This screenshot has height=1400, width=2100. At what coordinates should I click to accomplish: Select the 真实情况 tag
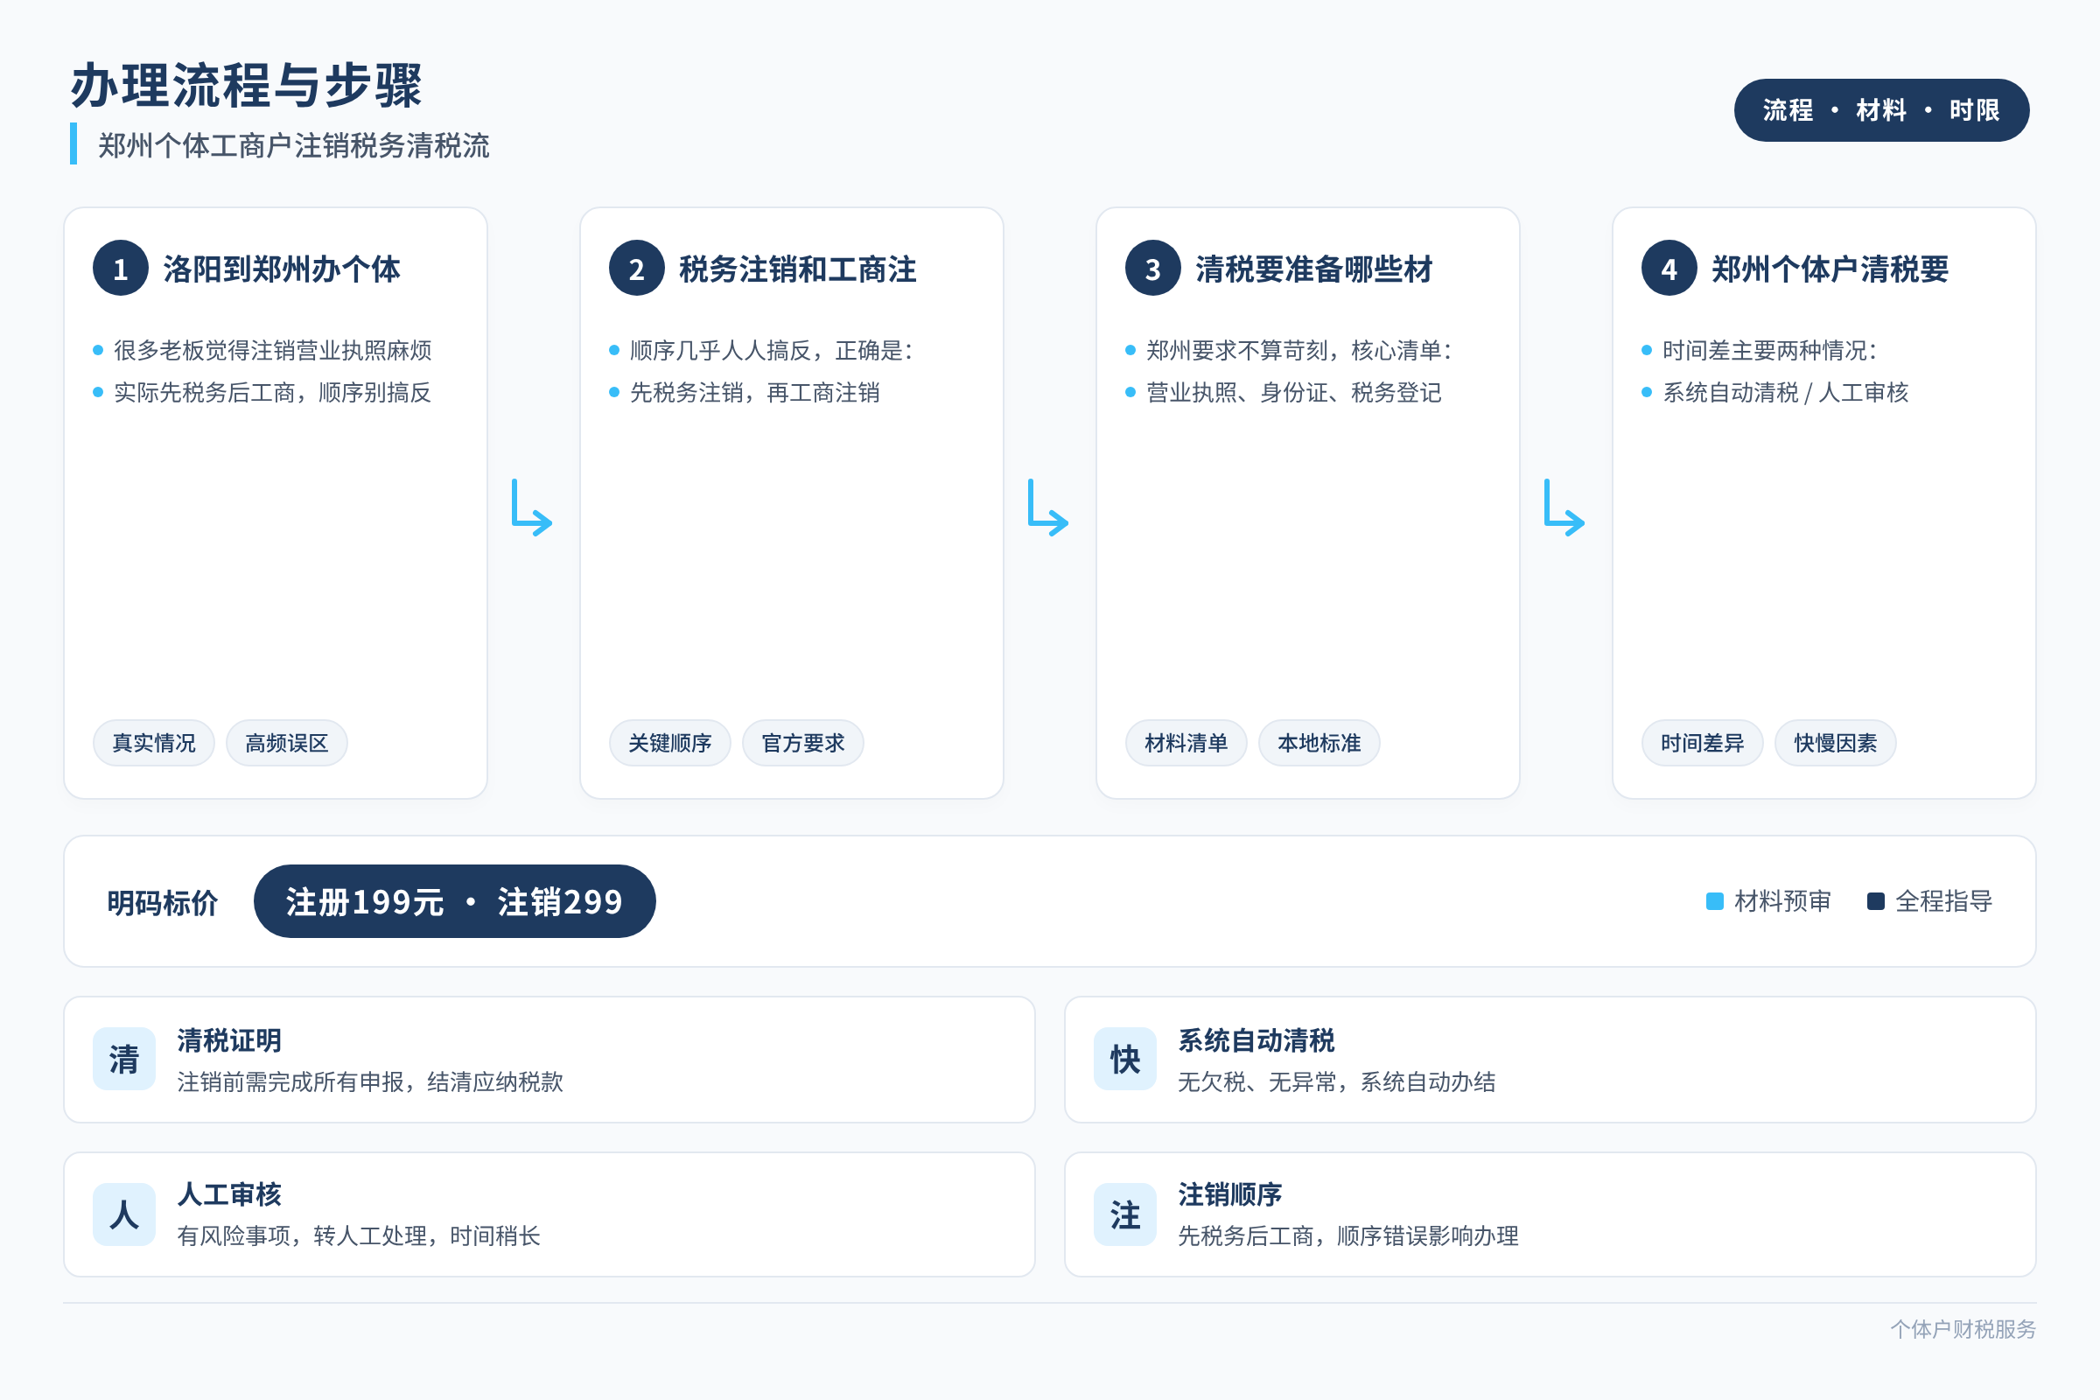(154, 743)
